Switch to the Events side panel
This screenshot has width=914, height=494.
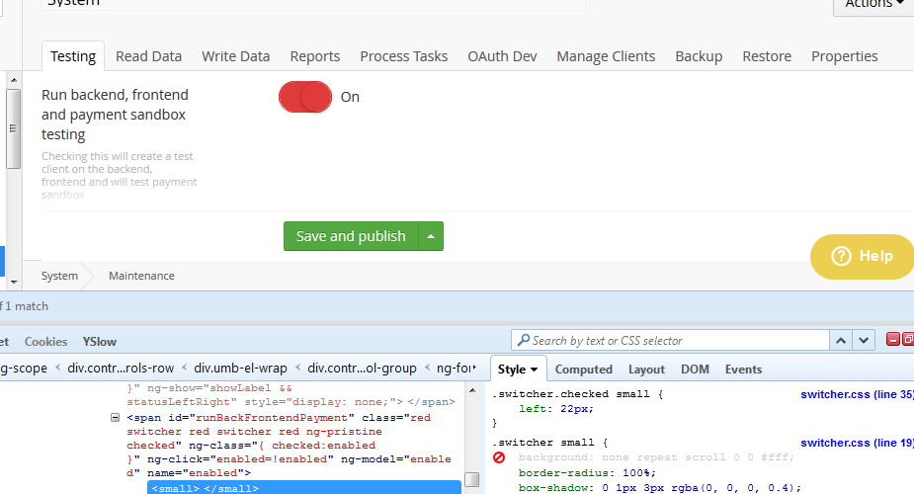click(743, 370)
